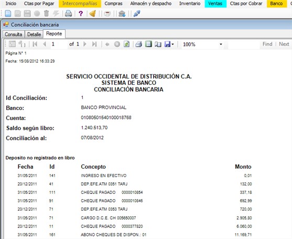Open the Intercompañías menu
This screenshot has height=239, width=292.
80,4
